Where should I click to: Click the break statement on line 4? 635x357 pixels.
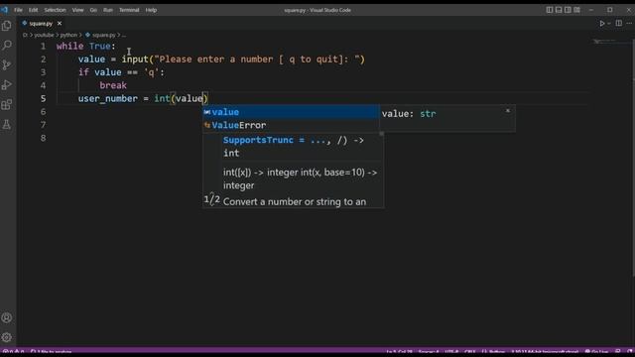[113, 85]
